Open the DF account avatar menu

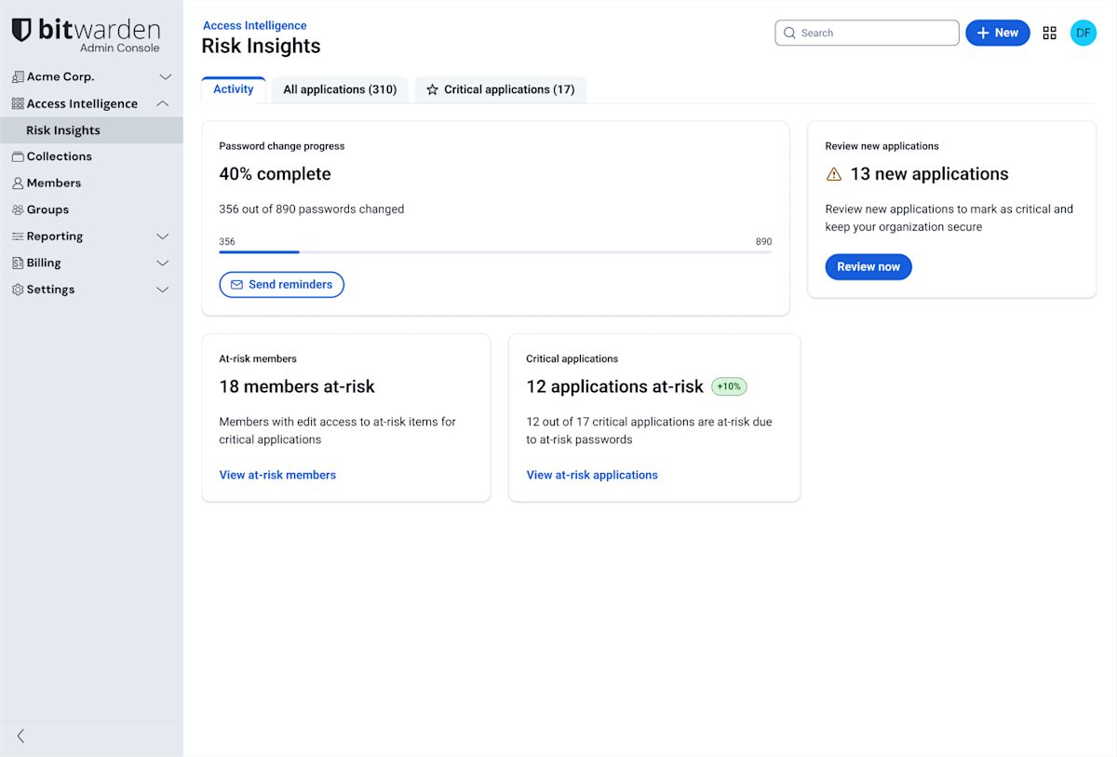[1083, 33]
